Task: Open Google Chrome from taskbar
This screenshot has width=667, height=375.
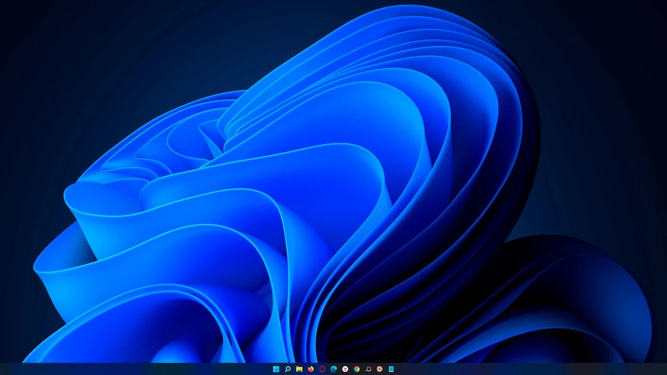Action: [356, 369]
